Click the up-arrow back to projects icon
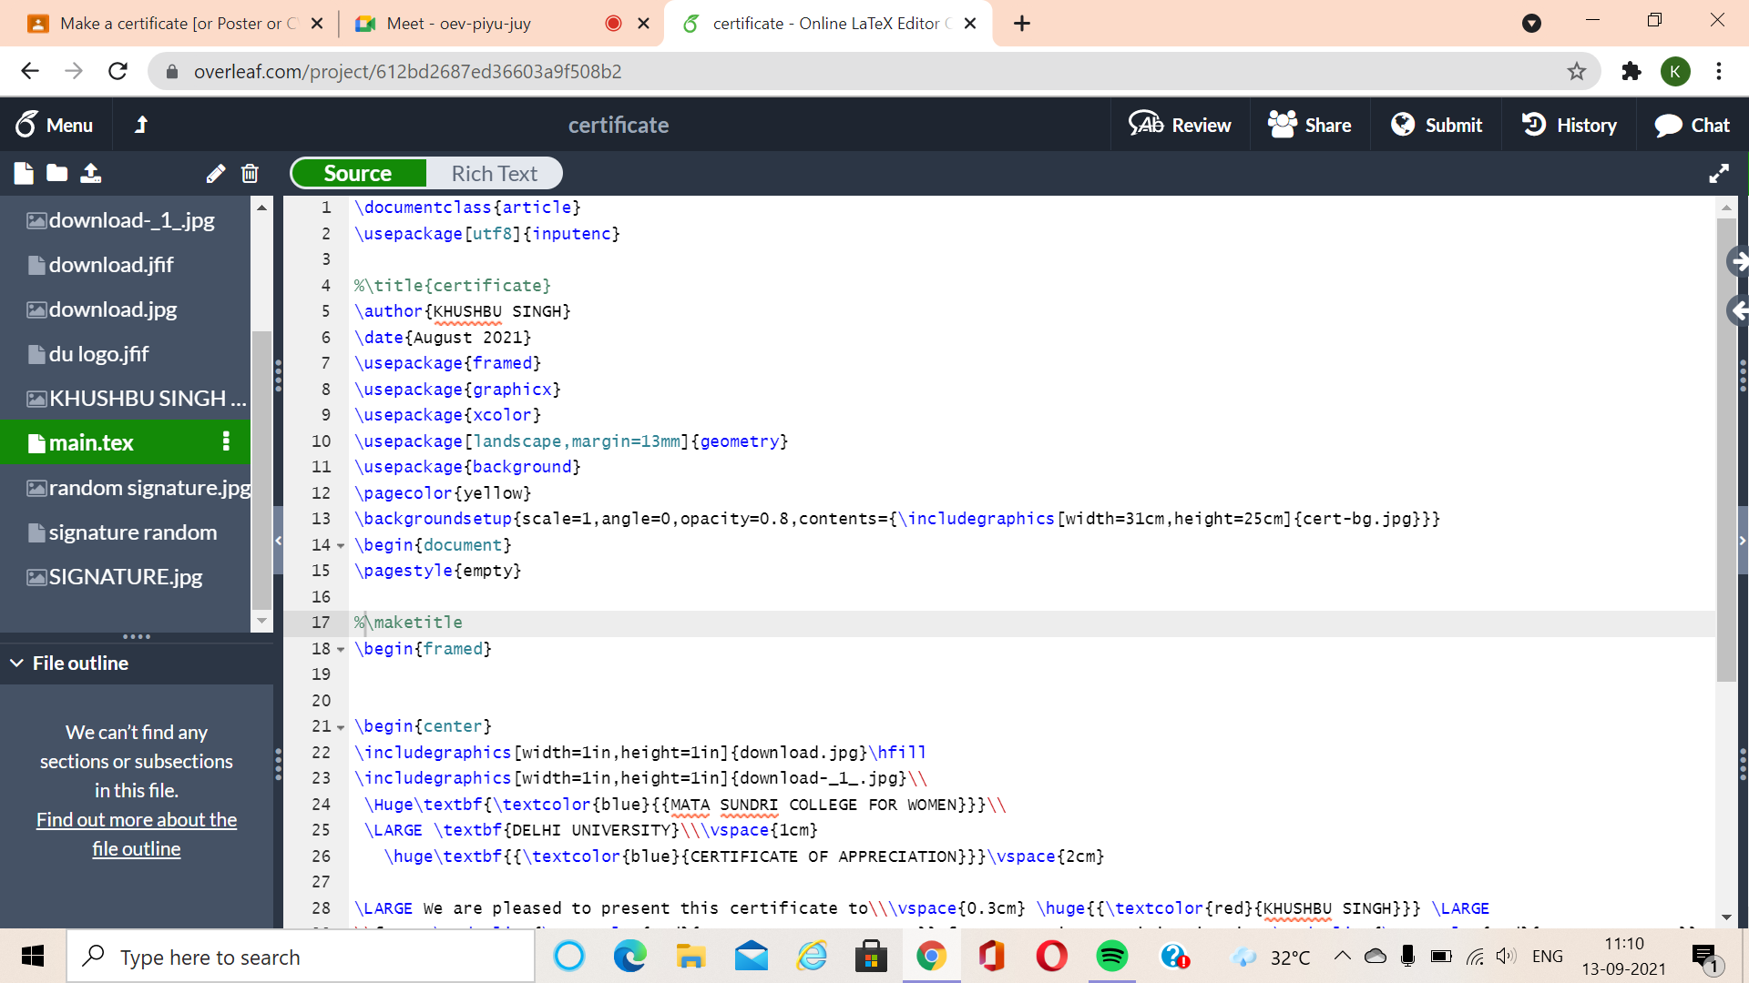The height and width of the screenshot is (983, 1749). [x=140, y=125]
